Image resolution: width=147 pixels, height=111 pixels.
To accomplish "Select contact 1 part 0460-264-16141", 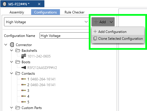I will [x=43, y=79].
